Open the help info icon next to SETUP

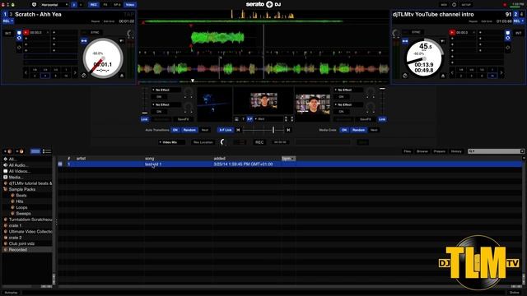click(x=454, y=5)
